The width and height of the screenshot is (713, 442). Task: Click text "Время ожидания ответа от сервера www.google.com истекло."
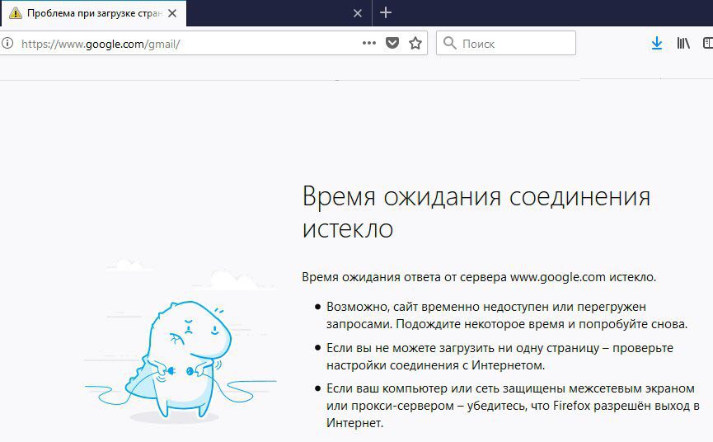(479, 277)
